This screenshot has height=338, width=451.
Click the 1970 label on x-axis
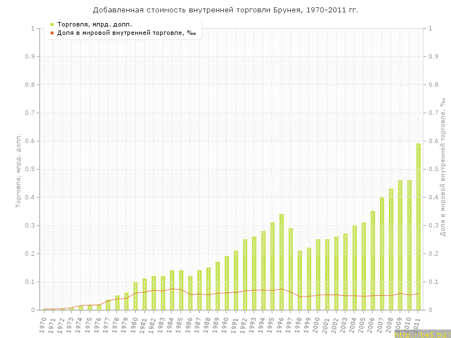tap(43, 325)
